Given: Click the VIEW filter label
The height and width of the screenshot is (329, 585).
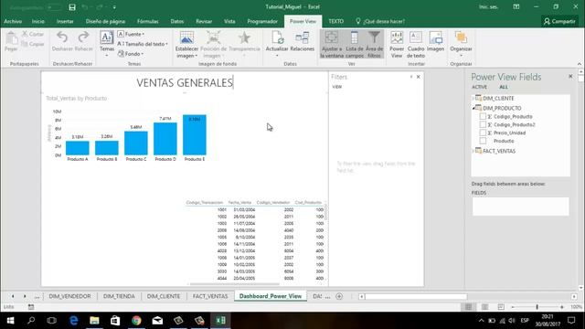Looking at the screenshot, I should (x=337, y=87).
